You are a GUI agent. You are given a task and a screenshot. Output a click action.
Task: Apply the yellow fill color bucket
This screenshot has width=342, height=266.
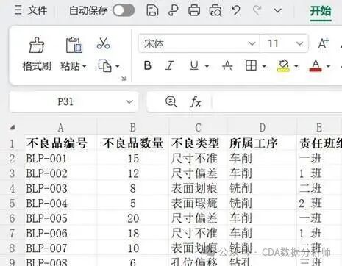(283, 65)
